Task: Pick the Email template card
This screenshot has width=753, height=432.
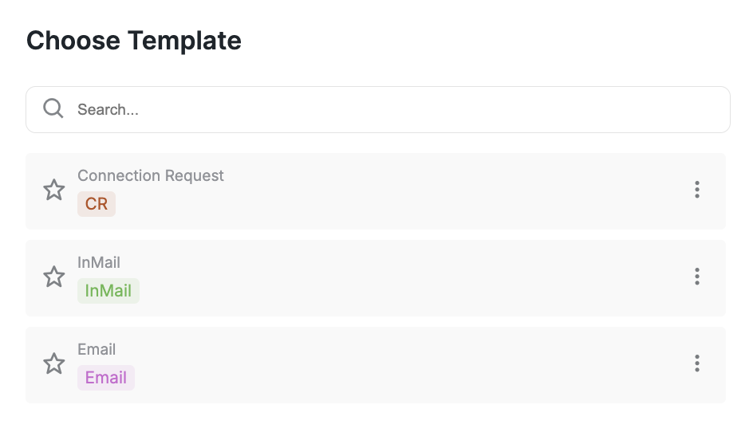Action: coord(399,364)
